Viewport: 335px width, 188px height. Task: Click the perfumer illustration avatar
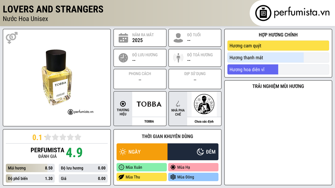pos(204,104)
